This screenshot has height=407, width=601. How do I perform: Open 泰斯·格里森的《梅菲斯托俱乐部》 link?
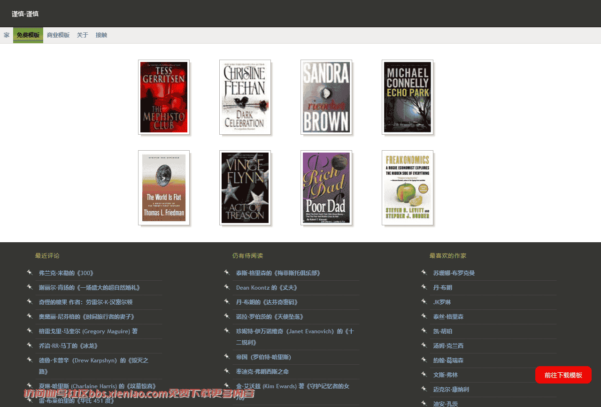click(x=278, y=273)
